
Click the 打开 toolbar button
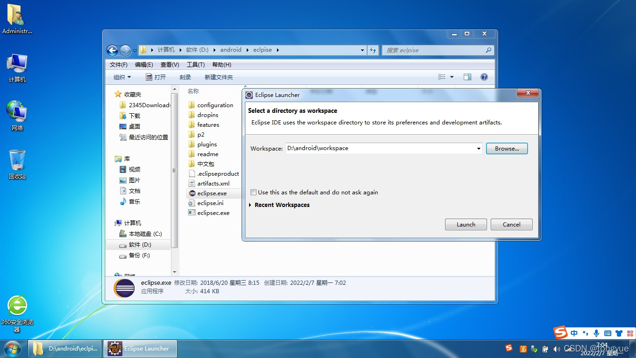[x=156, y=77]
